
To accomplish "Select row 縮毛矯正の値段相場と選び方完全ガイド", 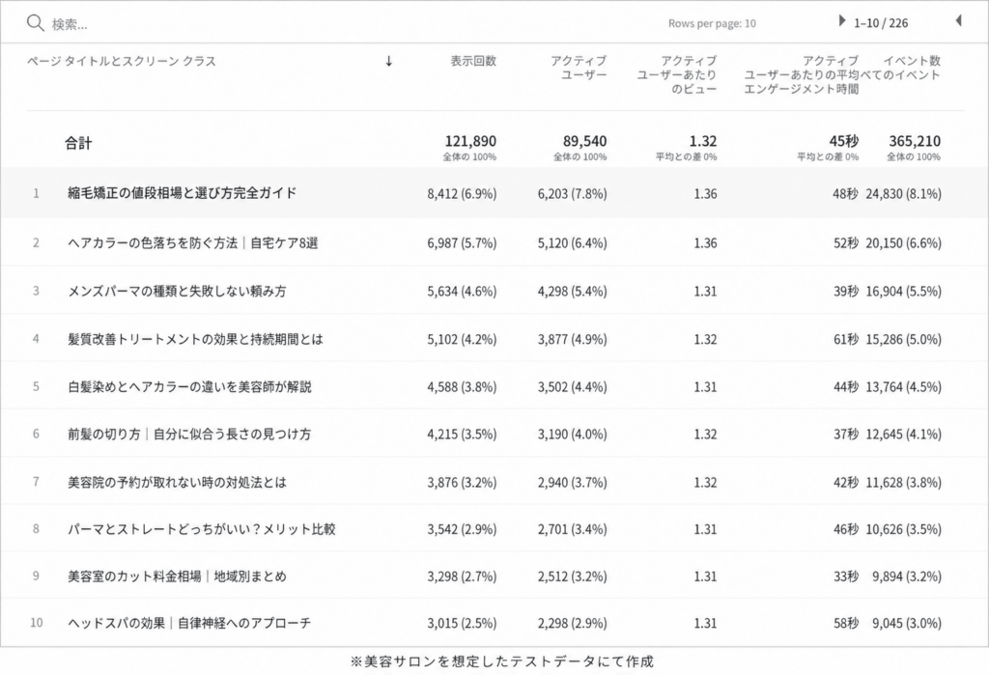I will pyautogui.click(x=494, y=193).
